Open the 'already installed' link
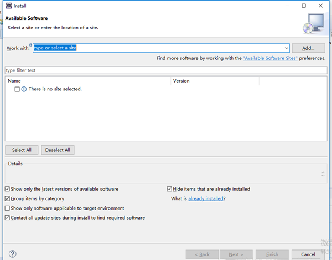Viewport: 332px width, 260px height. point(205,198)
